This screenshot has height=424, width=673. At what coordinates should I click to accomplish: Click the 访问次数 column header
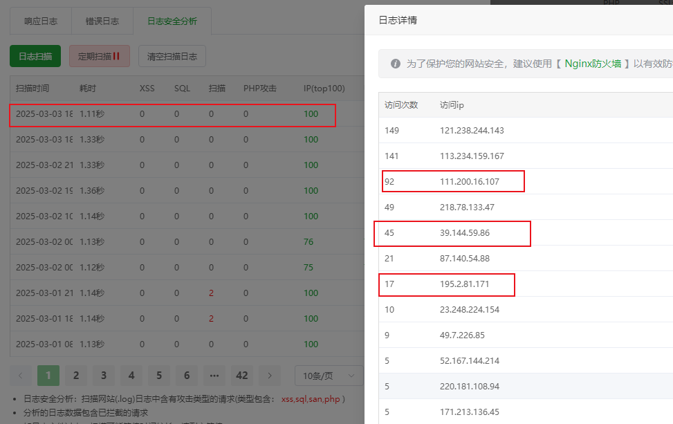401,104
